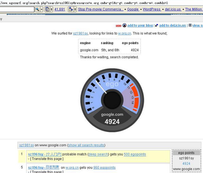Click the del.icio.us checkered icon
The width and height of the screenshot is (203, 173).
tap(157, 25)
